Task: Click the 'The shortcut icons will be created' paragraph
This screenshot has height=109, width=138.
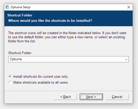Action: tap(67, 37)
